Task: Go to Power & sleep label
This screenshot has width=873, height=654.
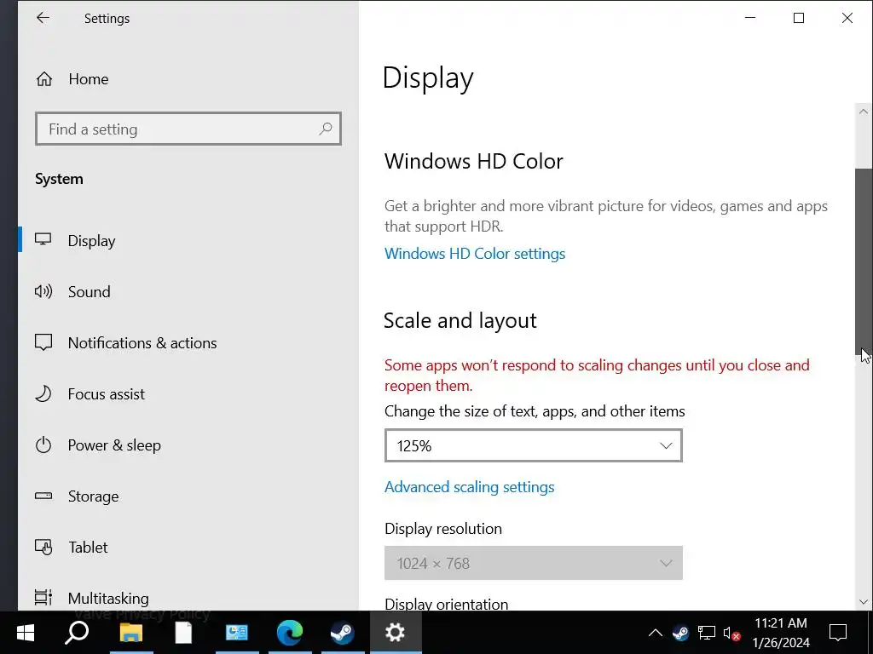Action: [x=114, y=445]
